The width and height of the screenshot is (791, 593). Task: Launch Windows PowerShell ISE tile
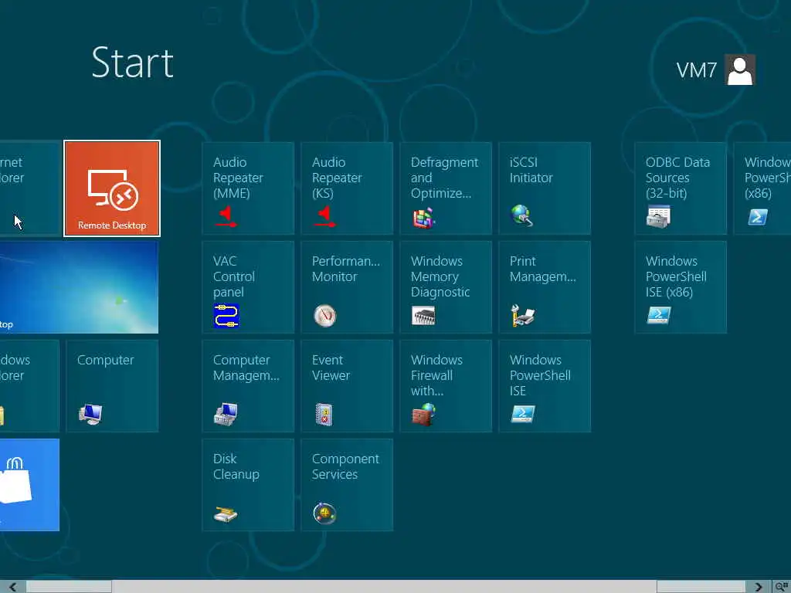[x=545, y=386]
